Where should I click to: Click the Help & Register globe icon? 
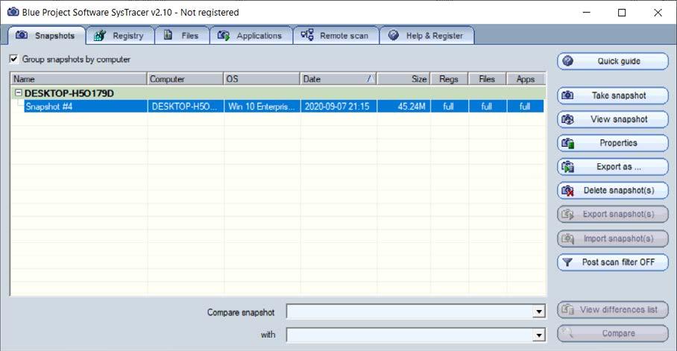[393, 35]
